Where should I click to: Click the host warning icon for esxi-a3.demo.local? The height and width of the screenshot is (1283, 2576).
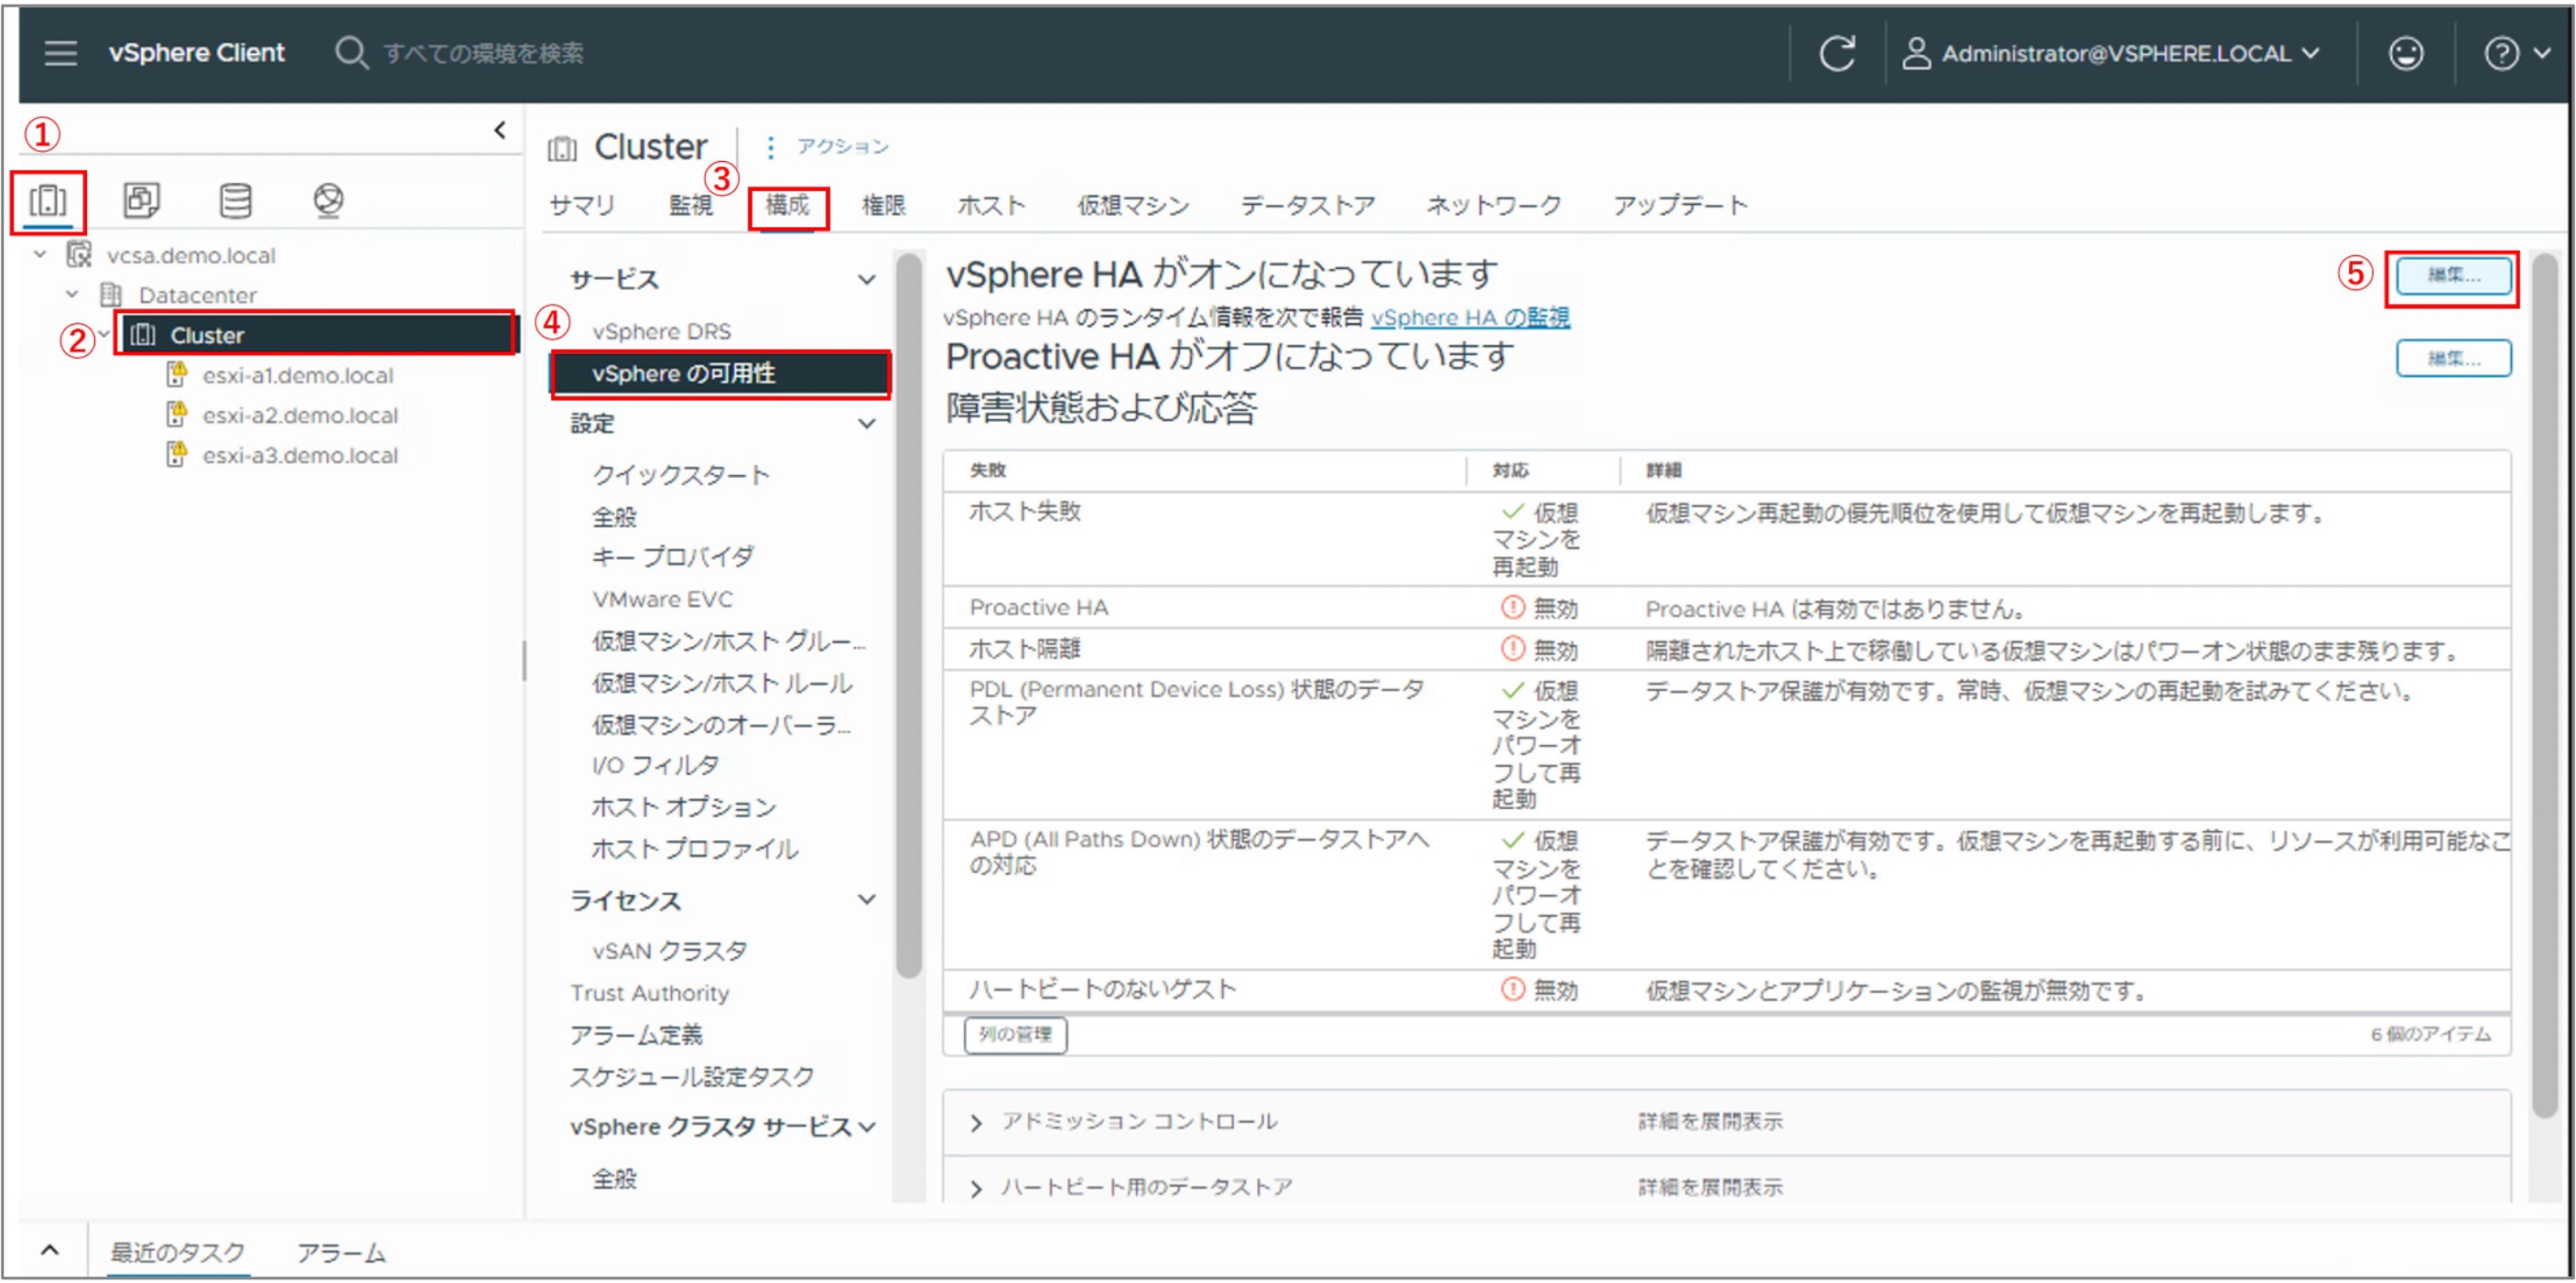(177, 454)
